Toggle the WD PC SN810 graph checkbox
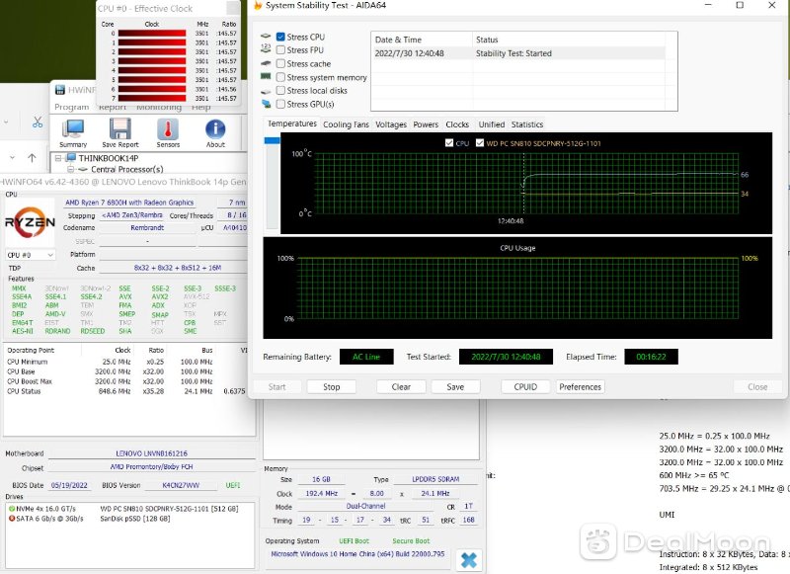790x574 pixels. (480, 143)
